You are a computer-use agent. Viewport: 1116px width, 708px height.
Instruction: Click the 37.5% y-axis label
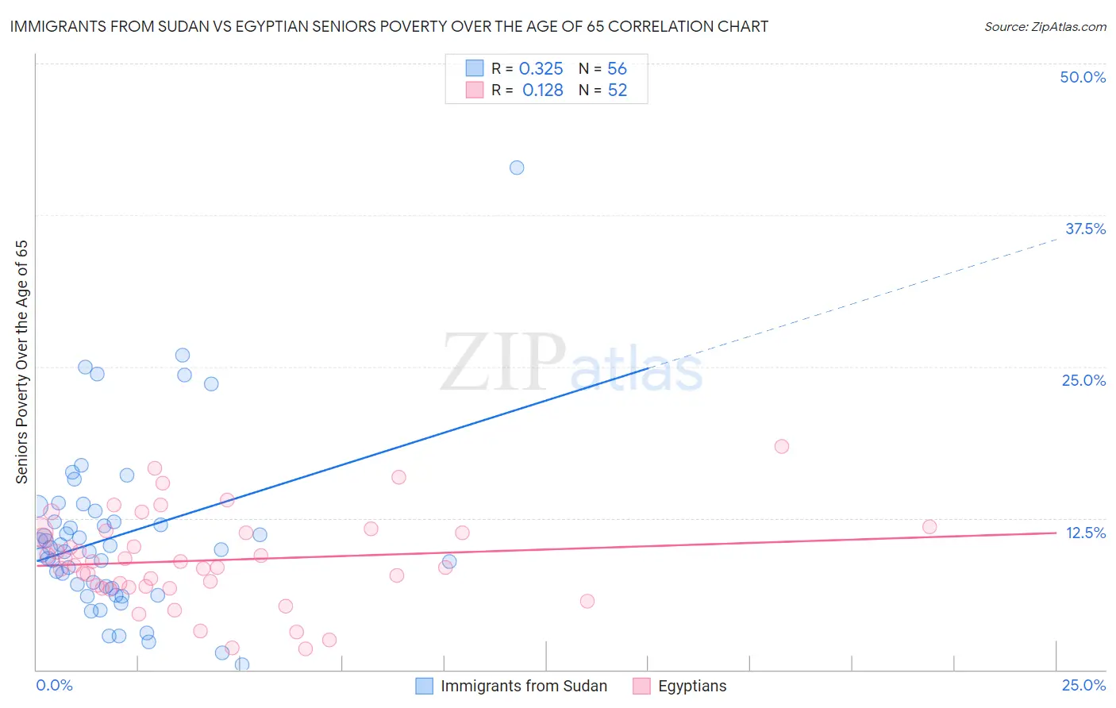[1085, 229]
